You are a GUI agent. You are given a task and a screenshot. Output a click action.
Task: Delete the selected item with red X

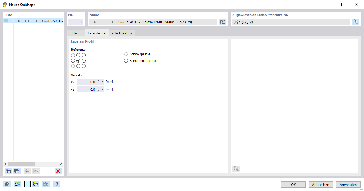[x=58, y=171]
